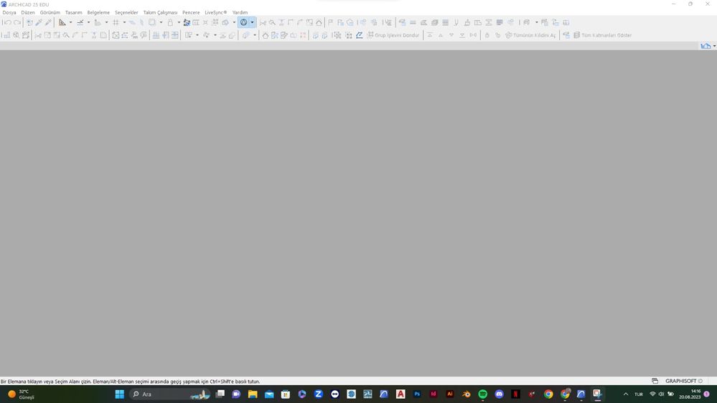717x403 pixels.
Task: Open the Seçenekler menu
Action: tap(126, 12)
